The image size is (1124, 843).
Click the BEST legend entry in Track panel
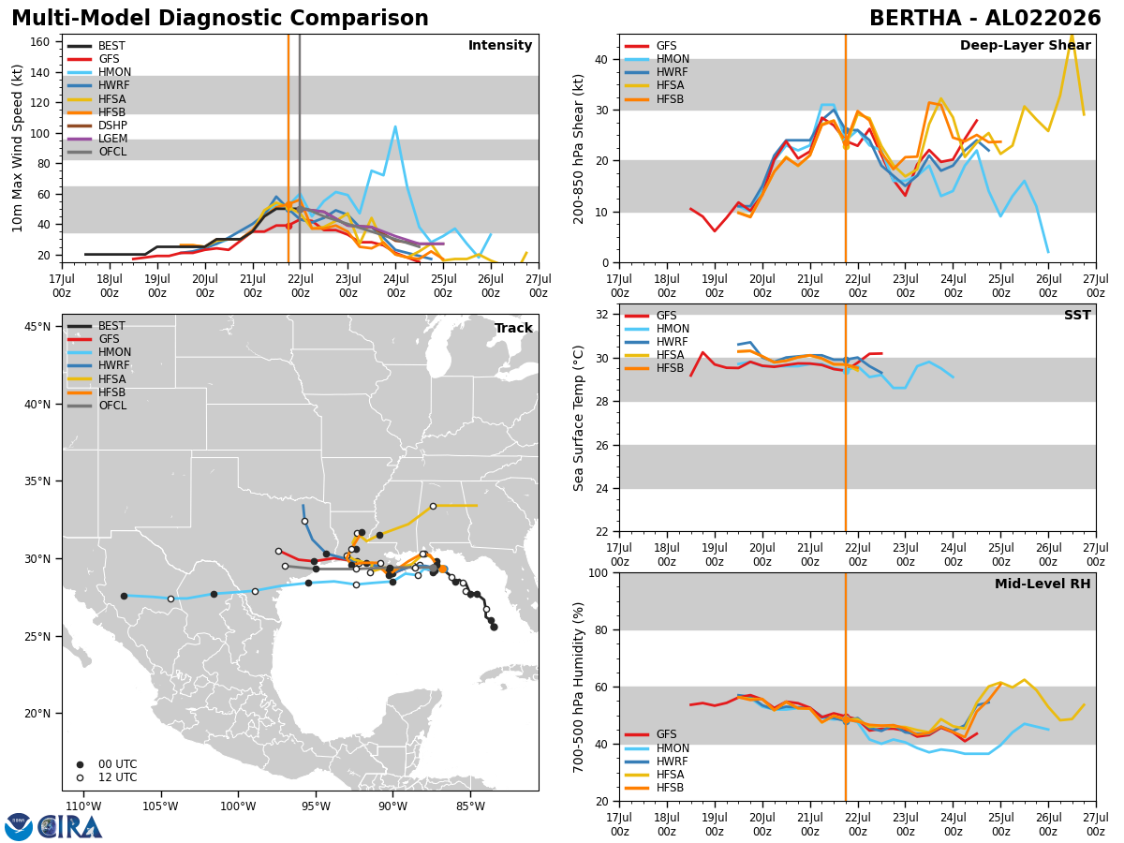pyautogui.click(x=96, y=326)
